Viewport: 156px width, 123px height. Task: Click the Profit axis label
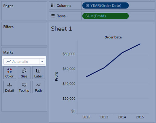coord(56,76)
